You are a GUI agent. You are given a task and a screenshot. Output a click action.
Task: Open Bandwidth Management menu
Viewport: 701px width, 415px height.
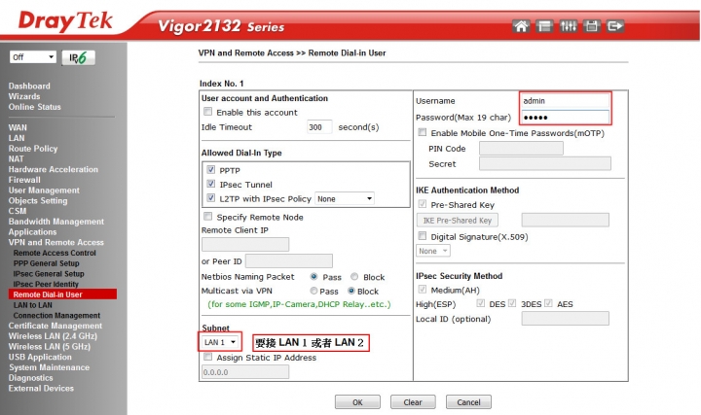point(55,222)
